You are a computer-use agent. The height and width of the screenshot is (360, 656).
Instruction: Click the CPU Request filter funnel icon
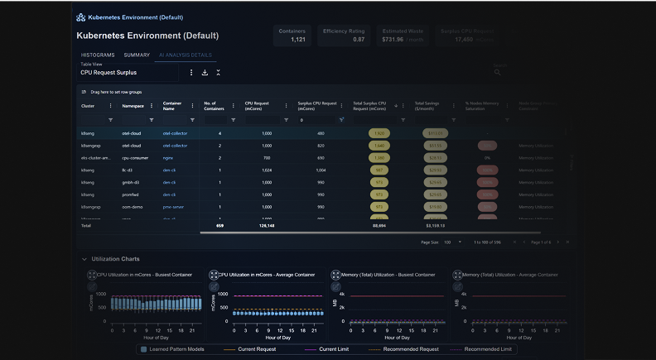pos(286,120)
